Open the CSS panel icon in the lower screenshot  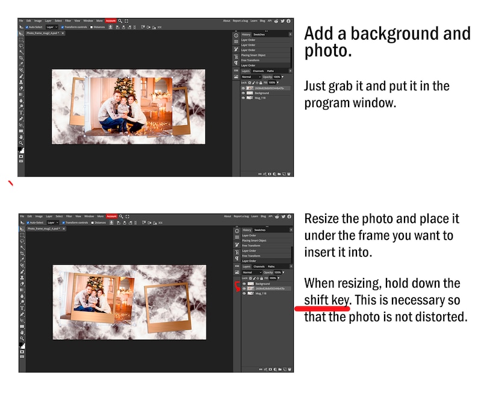tap(237, 266)
